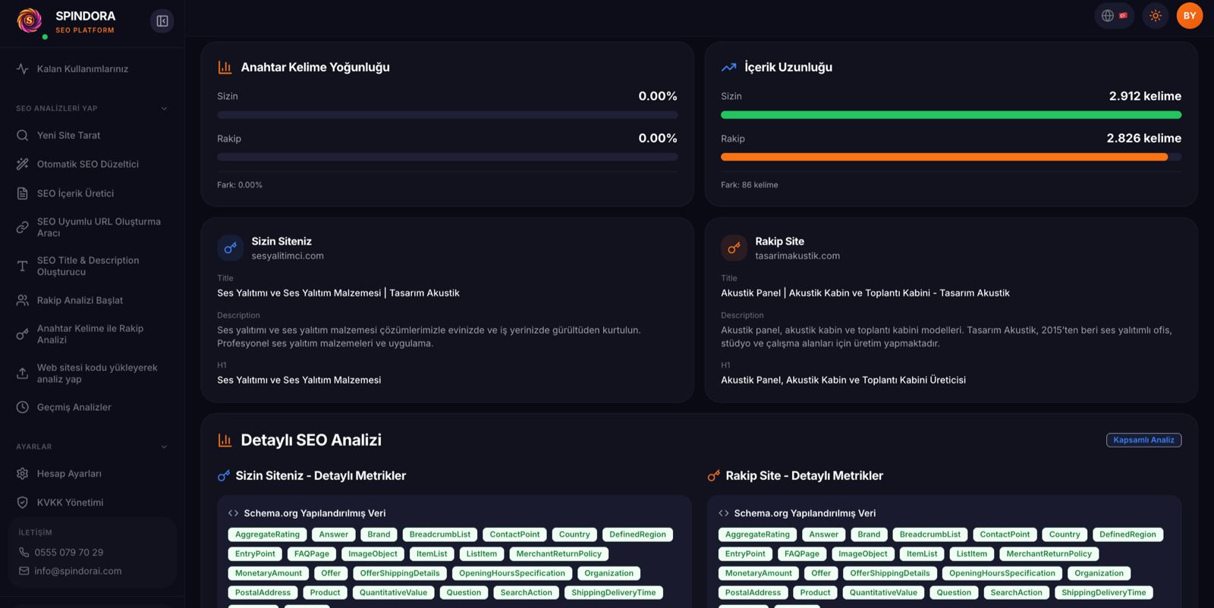Open the BY user avatar menu
Viewport: 1214px width, 608px height.
[1189, 16]
